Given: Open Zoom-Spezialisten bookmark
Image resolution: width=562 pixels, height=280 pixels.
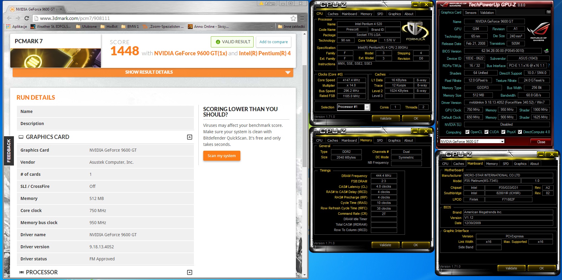Looking at the screenshot, I should [x=163, y=27].
